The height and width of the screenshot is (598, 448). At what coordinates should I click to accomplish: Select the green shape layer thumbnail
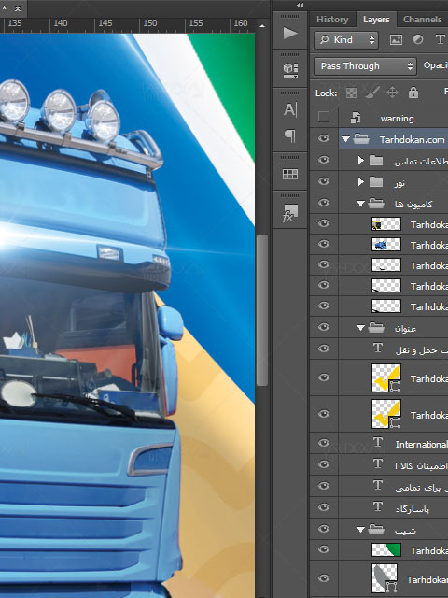[x=385, y=550]
